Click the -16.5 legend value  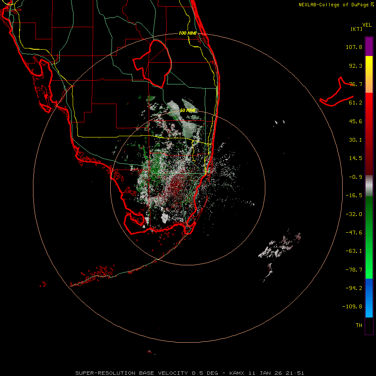[x=354, y=196]
